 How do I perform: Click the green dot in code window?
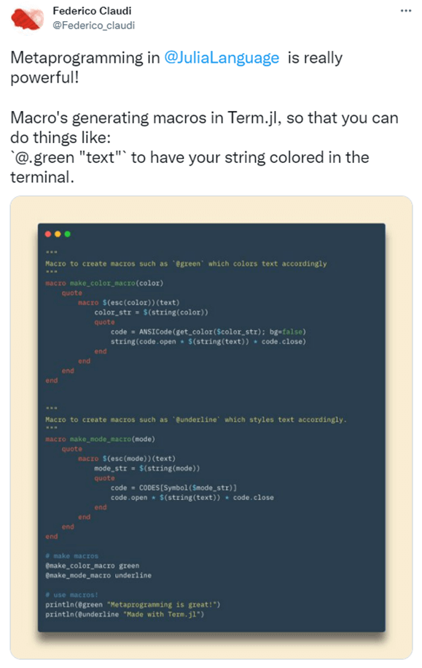[x=67, y=234]
